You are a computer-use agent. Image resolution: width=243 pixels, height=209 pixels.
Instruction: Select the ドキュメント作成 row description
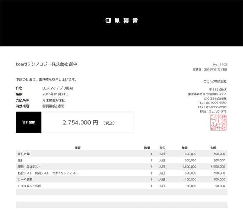[29, 186]
